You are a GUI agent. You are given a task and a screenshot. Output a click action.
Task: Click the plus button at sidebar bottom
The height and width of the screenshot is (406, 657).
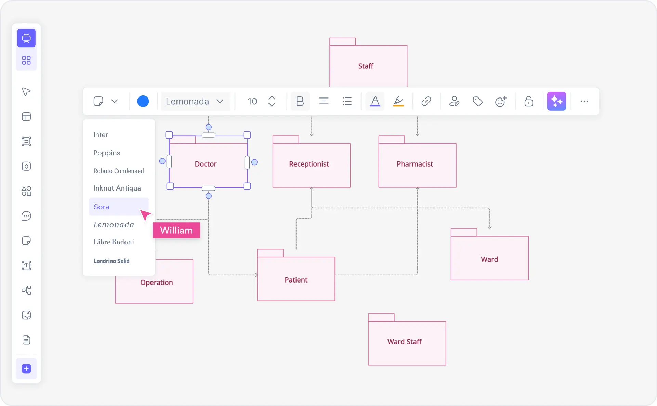26,369
